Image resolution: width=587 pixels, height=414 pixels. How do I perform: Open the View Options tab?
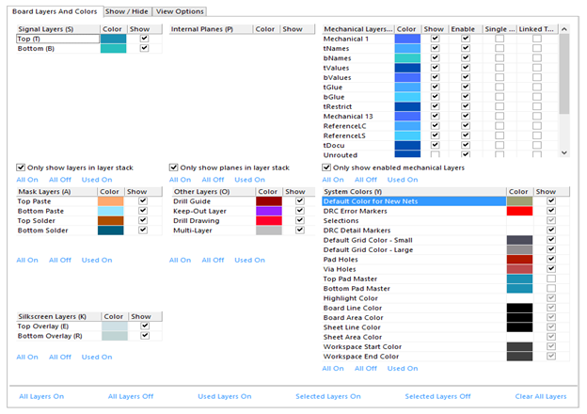(180, 11)
